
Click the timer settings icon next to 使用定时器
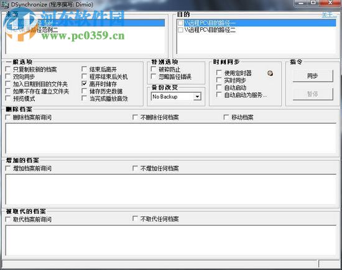pyautogui.click(x=270, y=73)
